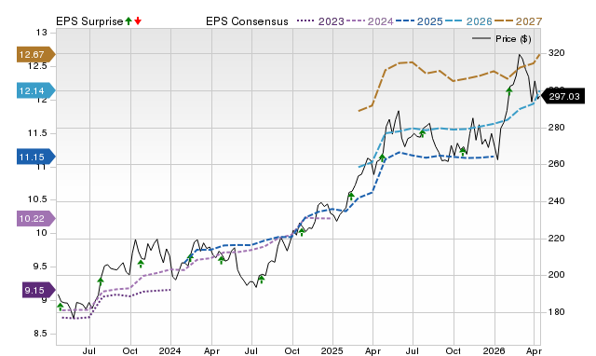Click the 200 label on the price axis
This screenshot has width=596, height=356.
point(557,275)
